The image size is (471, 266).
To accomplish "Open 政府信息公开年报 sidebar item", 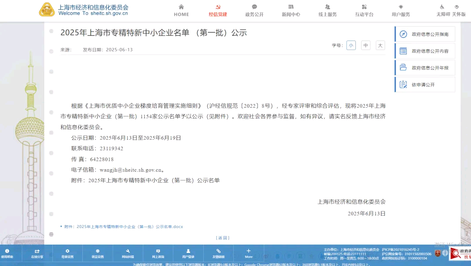I will pyautogui.click(x=425, y=68).
